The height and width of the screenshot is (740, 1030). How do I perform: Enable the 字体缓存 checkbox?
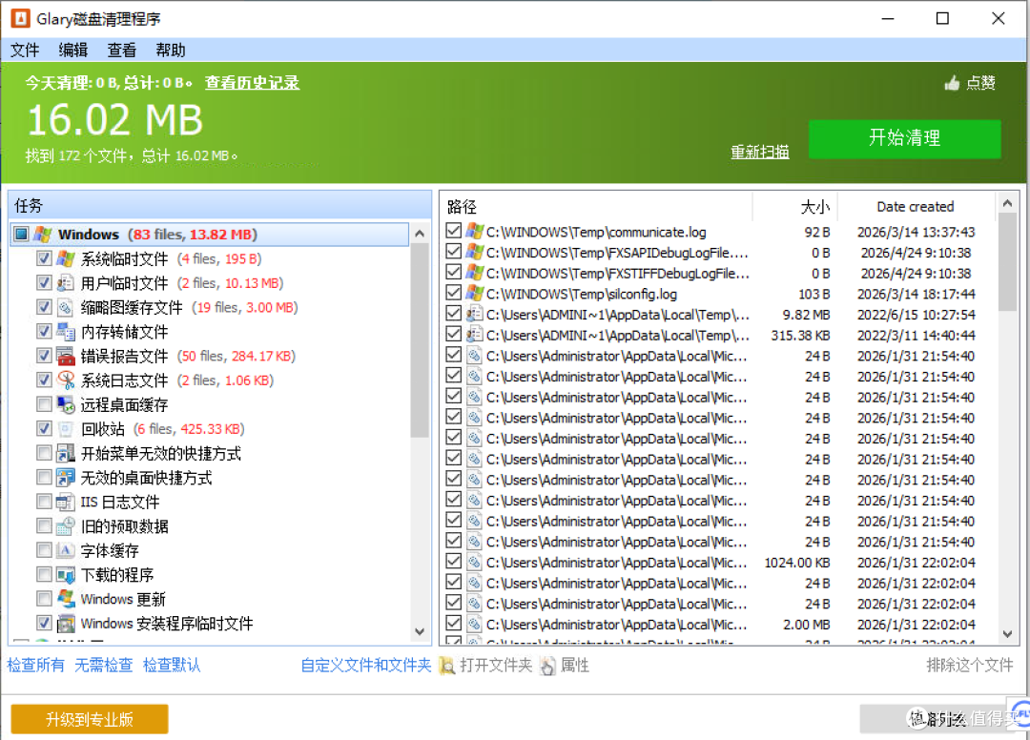pos(44,550)
